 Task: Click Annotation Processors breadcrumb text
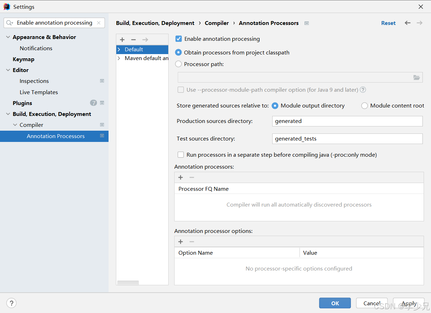(x=269, y=23)
